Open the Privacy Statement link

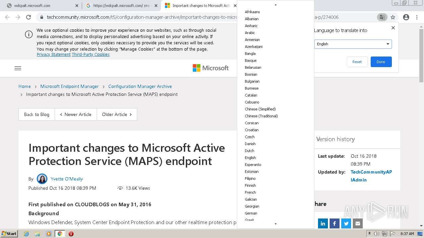tap(54, 55)
